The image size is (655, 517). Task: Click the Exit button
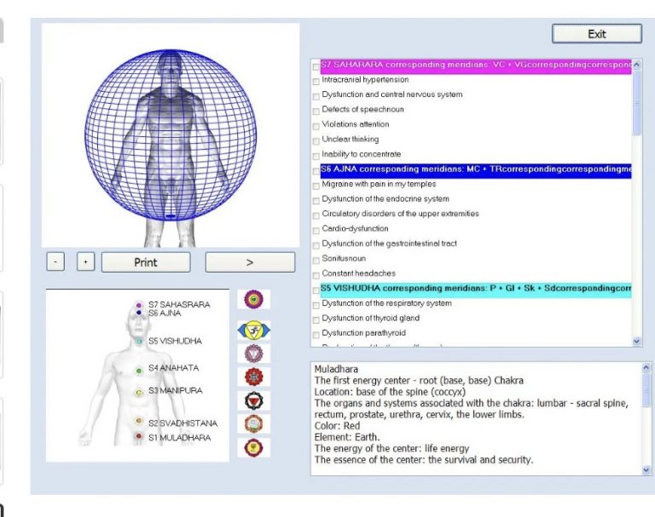tap(596, 34)
